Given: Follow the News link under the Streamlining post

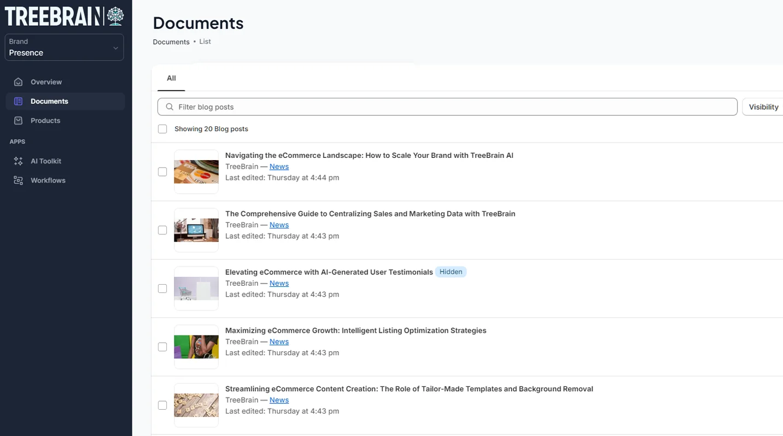Looking at the screenshot, I should coord(279,399).
